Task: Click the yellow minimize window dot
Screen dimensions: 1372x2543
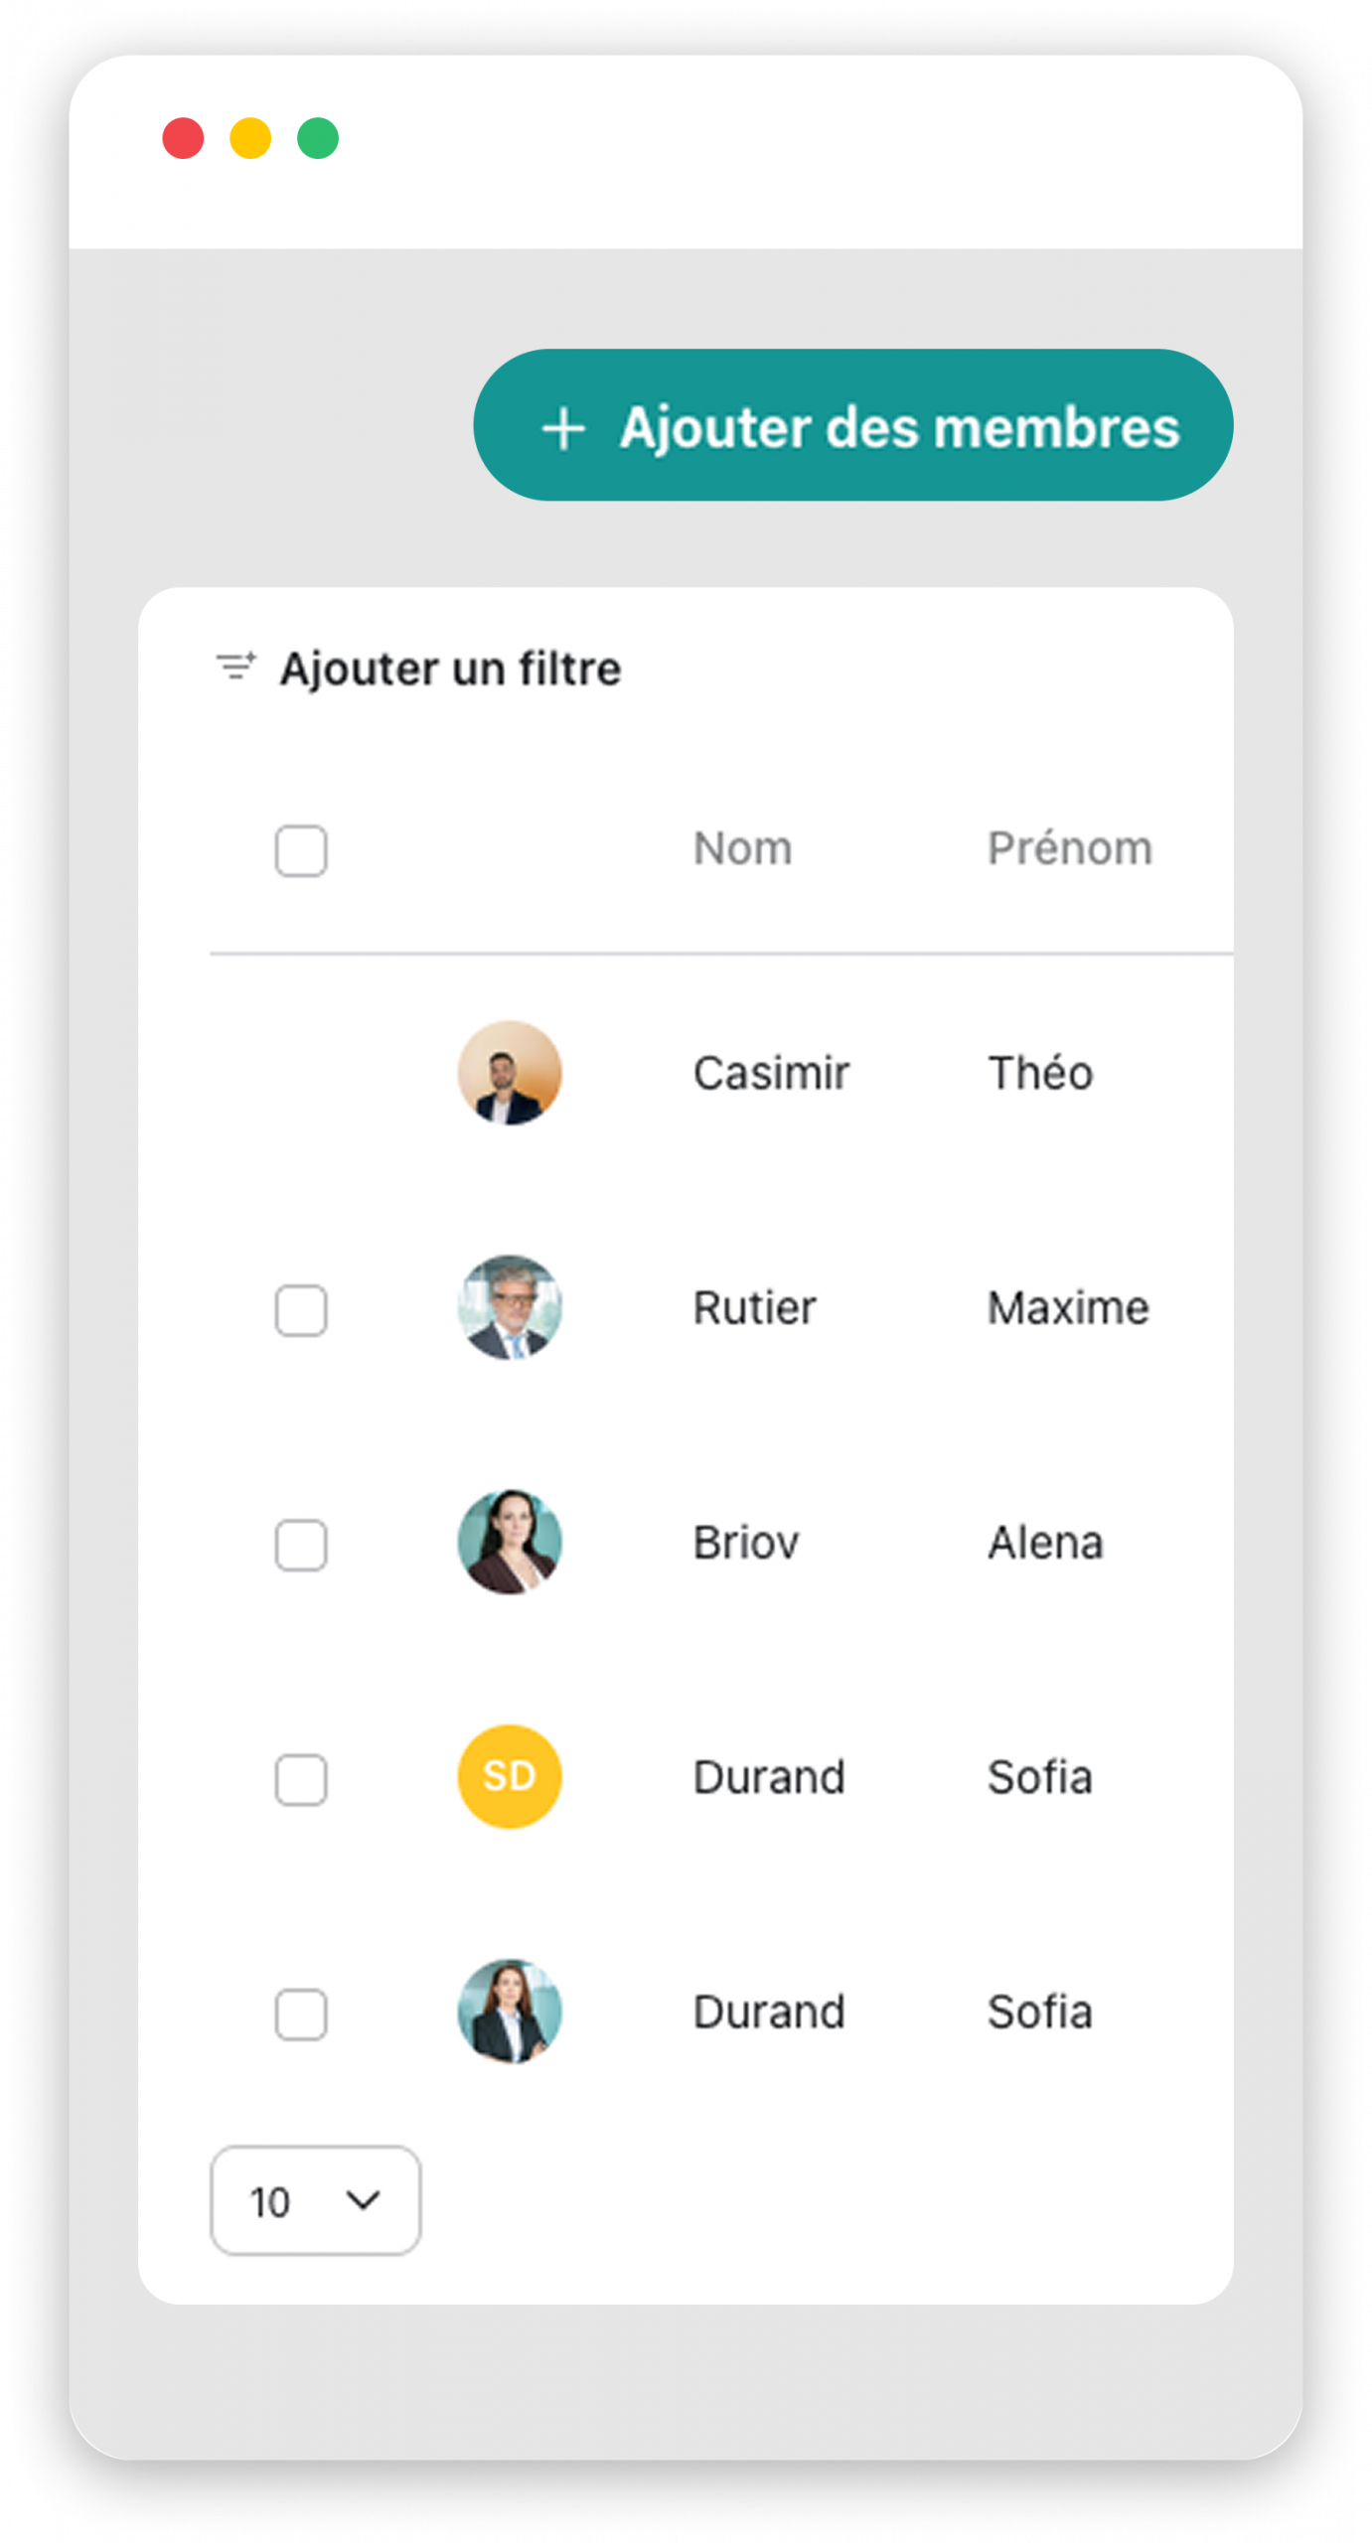Action: point(250,138)
